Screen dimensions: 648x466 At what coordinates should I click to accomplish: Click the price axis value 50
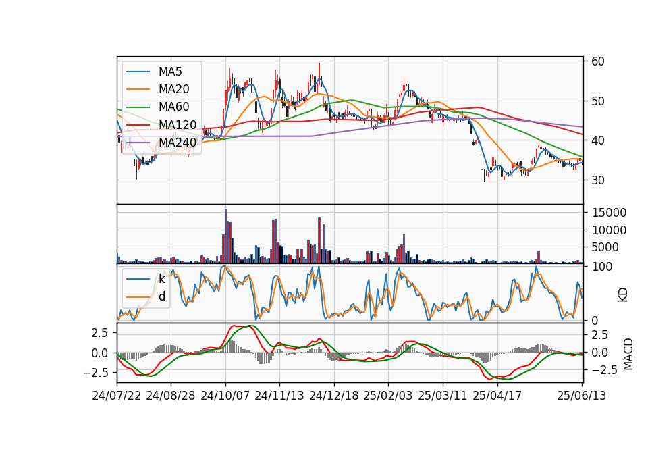598,101
